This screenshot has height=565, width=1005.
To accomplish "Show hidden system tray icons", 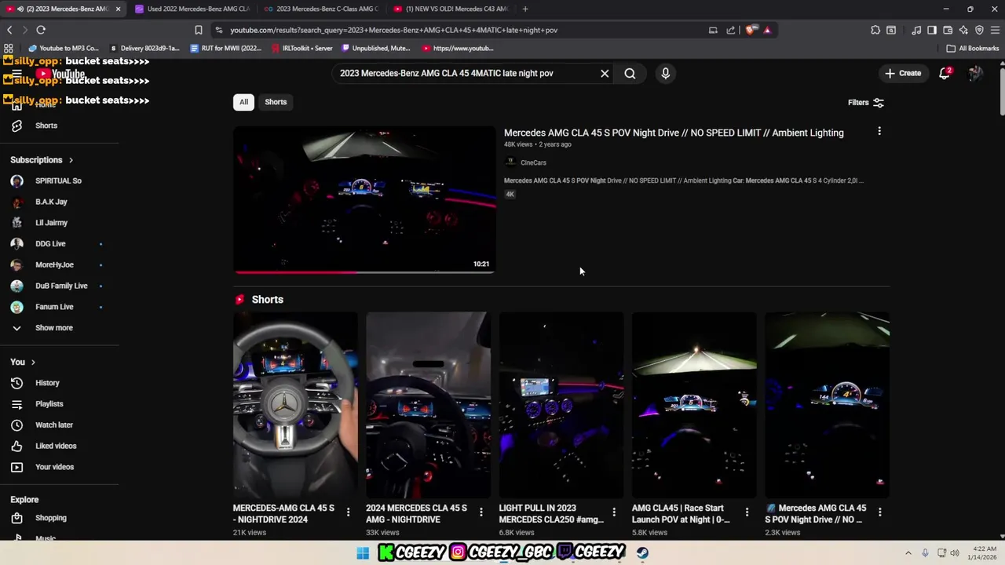I will tap(908, 552).
